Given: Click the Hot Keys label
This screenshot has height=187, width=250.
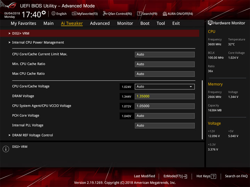Looking at the screenshot, I should click(x=203, y=176).
